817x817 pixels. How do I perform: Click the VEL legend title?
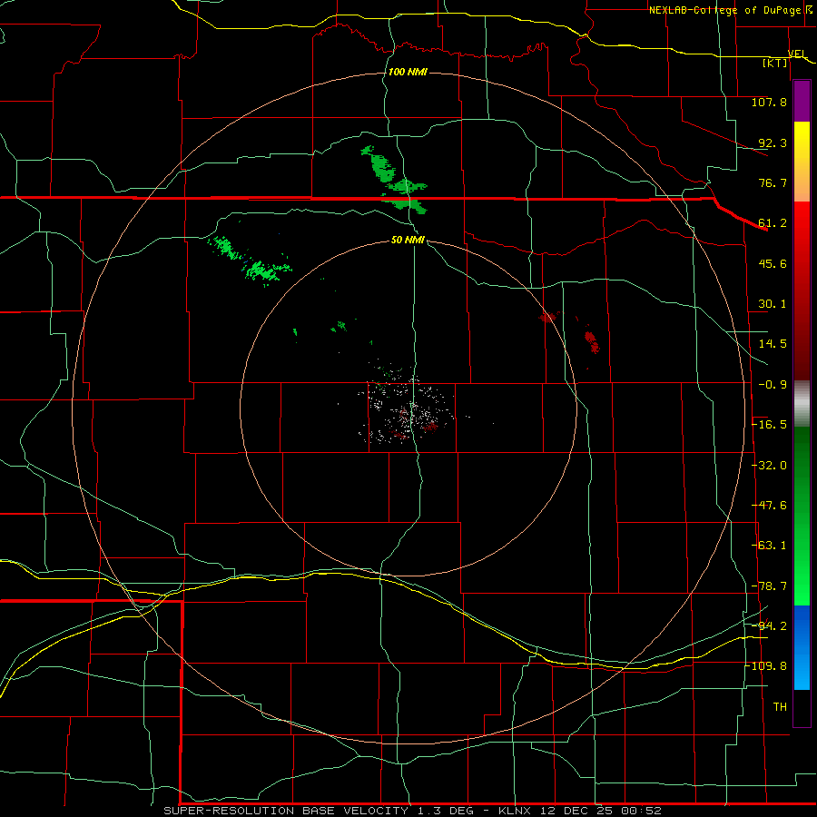[797, 54]
